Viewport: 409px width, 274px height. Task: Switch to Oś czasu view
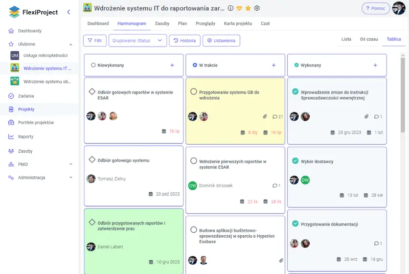coord(369,39)
